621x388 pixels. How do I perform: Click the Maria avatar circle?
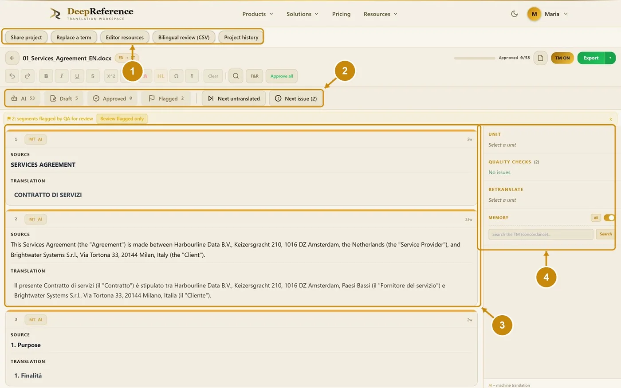coord(534,14)
